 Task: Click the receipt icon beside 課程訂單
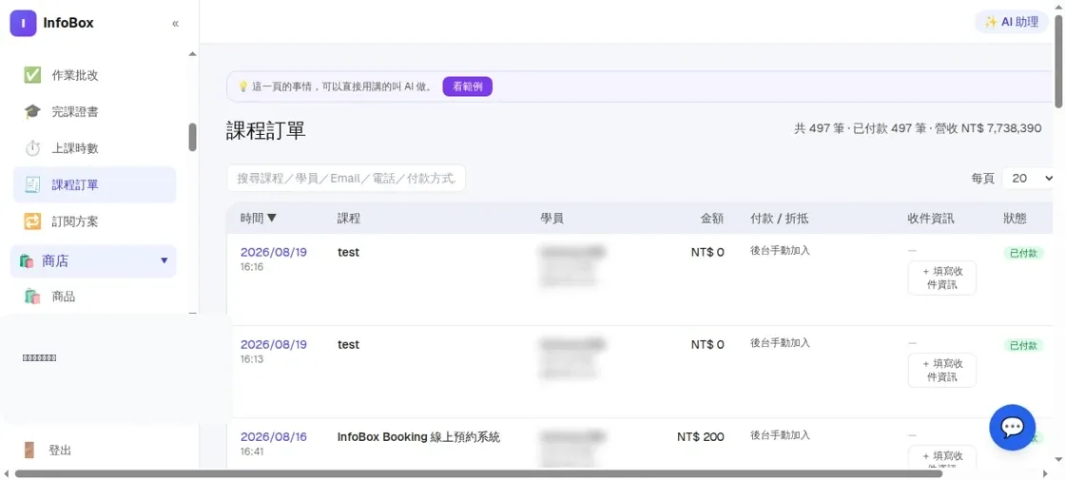click(32, 184)
